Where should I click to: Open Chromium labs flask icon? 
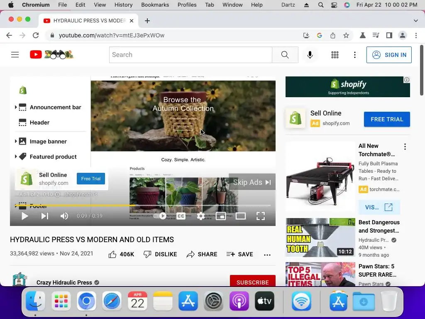(x=362, y=35)
